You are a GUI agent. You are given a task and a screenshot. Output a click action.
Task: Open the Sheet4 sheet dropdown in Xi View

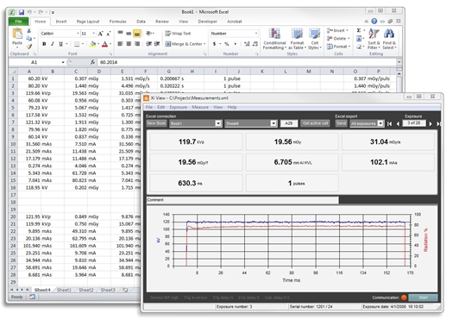(274, 123)
